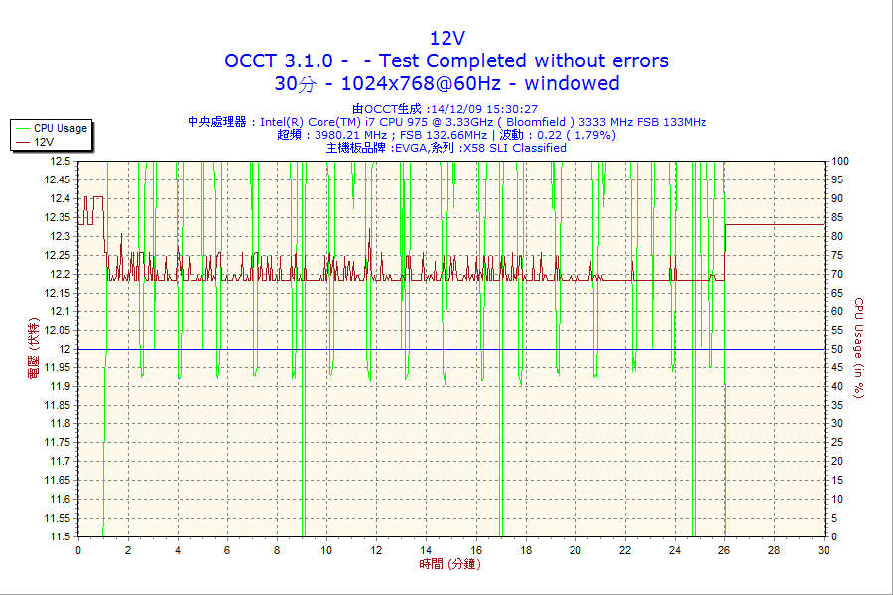Click the '11.75' voltage axis label
Image resolution: width=893 pixels, height=595 pixels.
click(58, 443)
